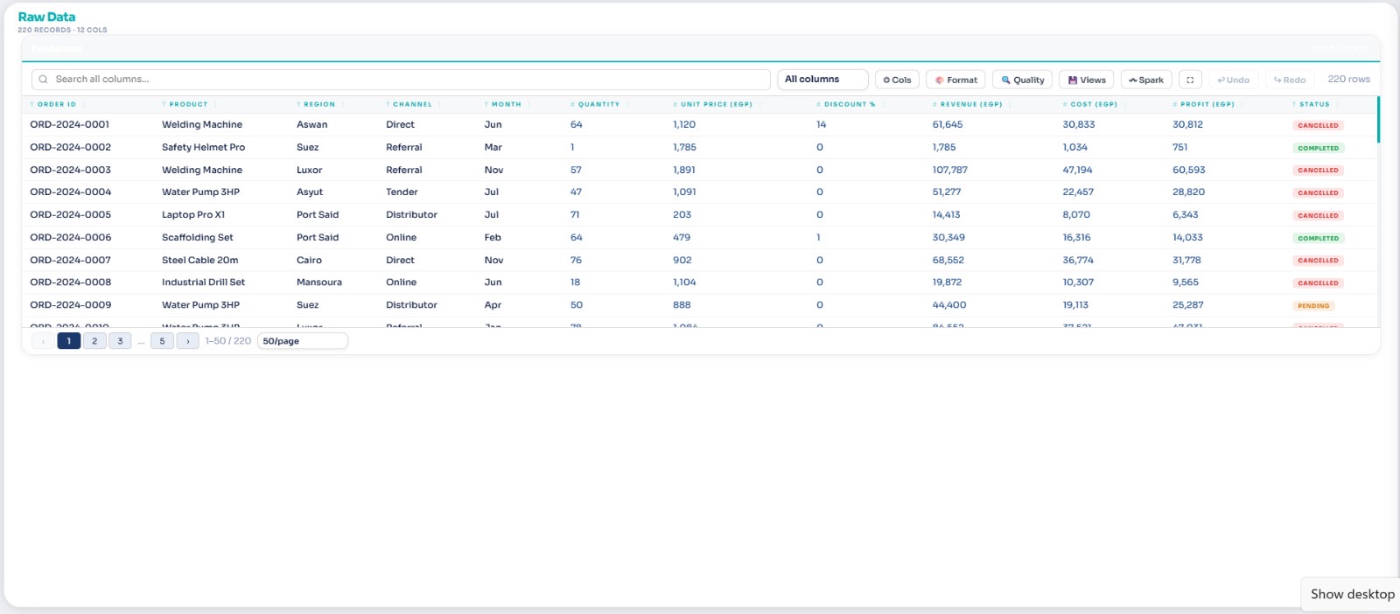This screenshot has height=614, width=1400.
Task: Click the Raw Data title
Action: 46,17
